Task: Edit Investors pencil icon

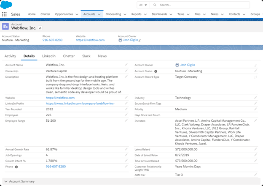Action: (x=255, y=120)
